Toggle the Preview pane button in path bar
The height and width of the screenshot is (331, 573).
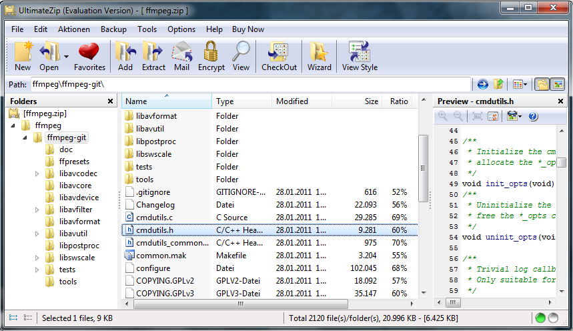pyautogui.click(x=558, y=85)
